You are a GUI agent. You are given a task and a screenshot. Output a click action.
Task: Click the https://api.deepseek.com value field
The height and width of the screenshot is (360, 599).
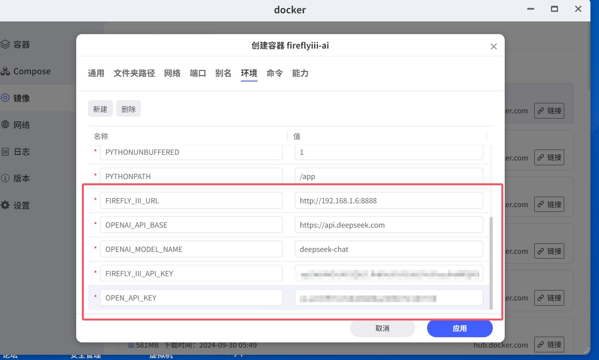coord(389,225)
